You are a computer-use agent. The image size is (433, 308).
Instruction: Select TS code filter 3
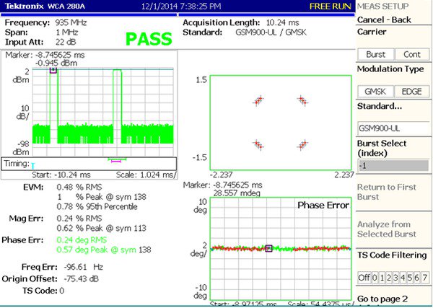click(397, 278)
